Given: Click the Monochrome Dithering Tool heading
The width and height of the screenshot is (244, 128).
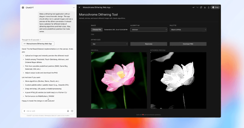Looking at the screenshot, I should coord(98,14).
